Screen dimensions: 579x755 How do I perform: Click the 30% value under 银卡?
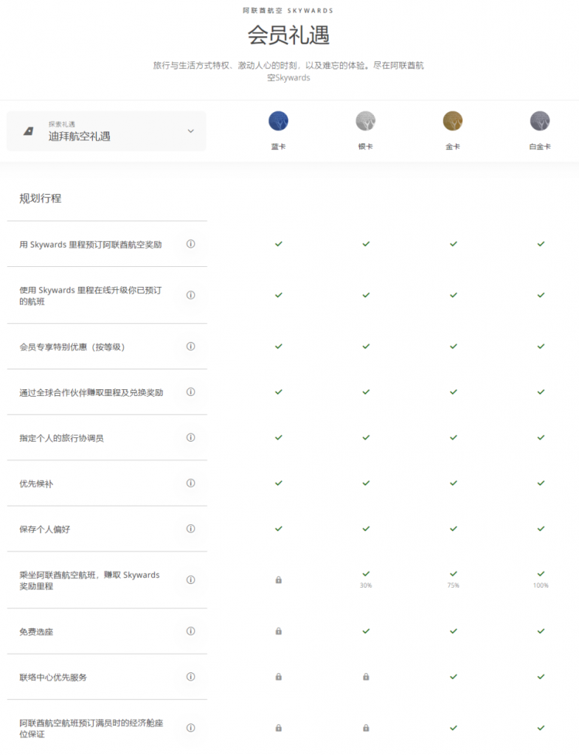pyautogui.click(x=366, y=585)
